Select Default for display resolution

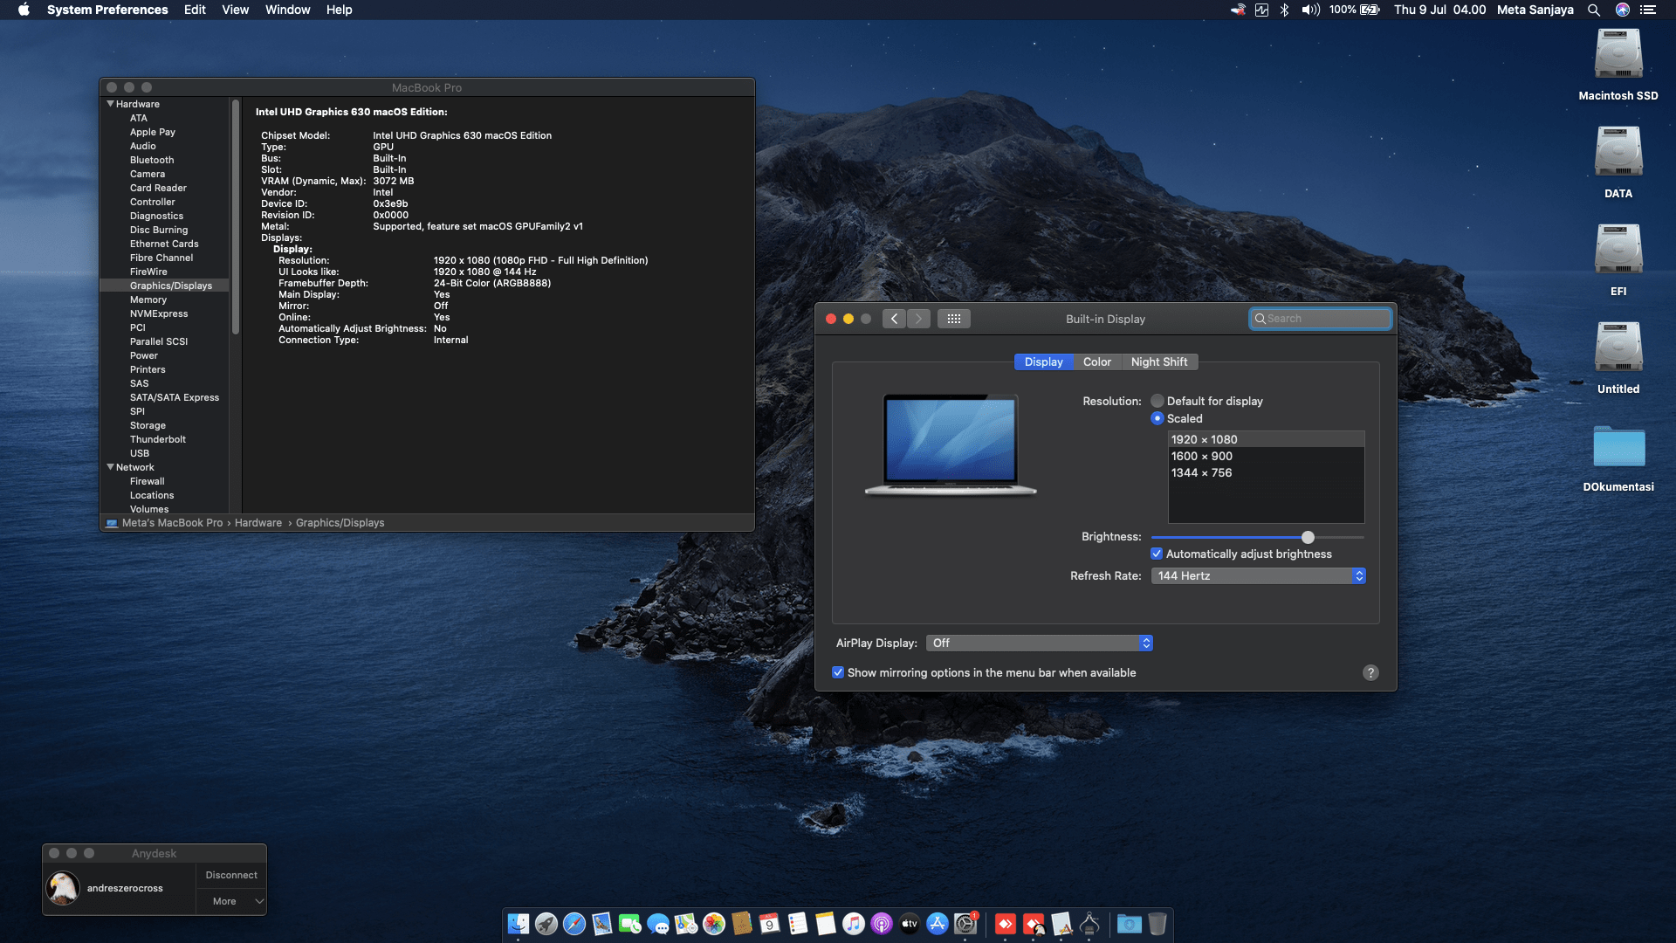1157,401
